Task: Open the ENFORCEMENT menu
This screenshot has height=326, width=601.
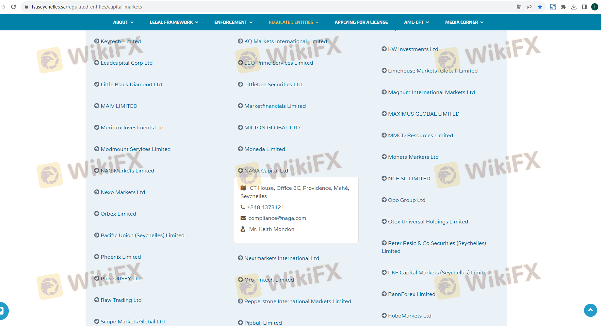Action: point(233,22)
